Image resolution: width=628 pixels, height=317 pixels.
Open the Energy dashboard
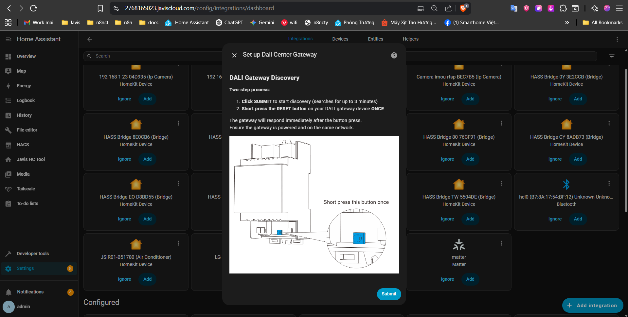coord(24,86)
